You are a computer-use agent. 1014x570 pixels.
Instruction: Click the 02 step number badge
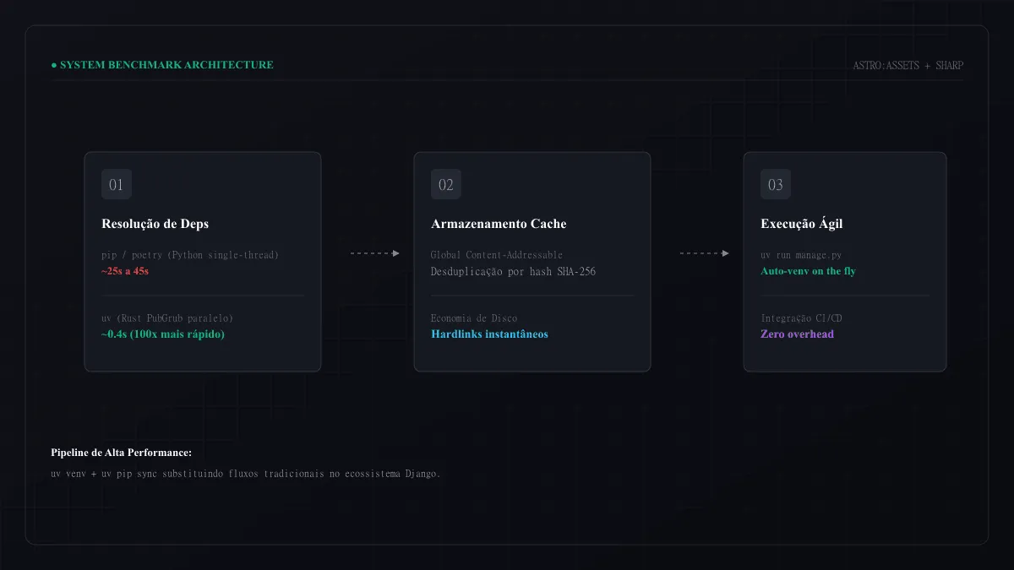(x=446, y=184)
